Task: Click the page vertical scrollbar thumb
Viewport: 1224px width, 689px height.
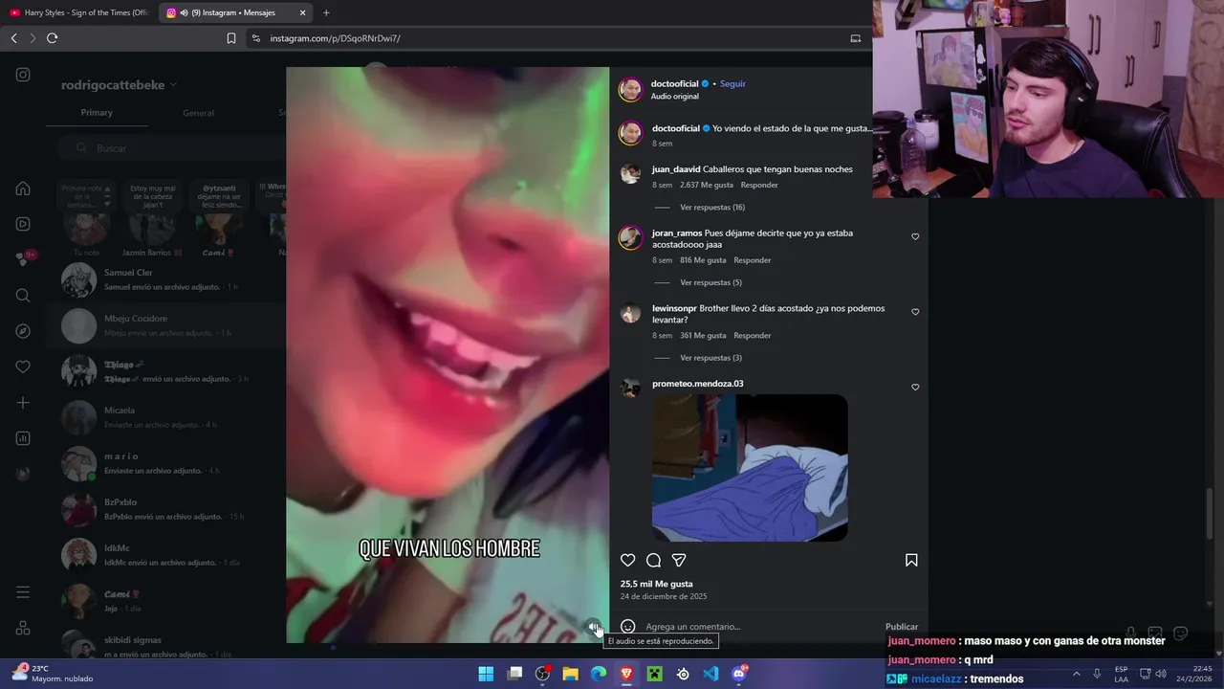Action: (1210, 513)
